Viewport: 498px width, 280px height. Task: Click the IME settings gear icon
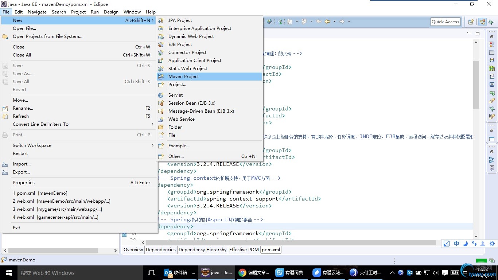[x=492, y=244]
